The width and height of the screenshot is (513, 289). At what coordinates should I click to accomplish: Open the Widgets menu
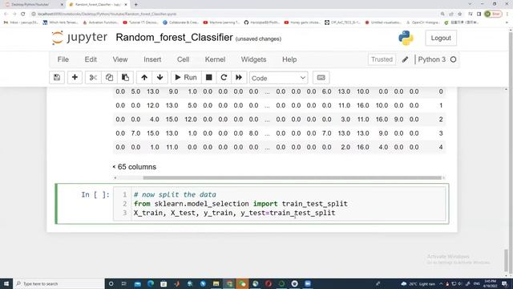point(253,59)
